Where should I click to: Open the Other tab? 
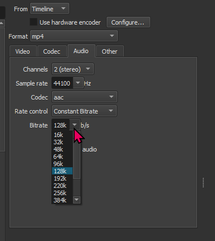pyautogui.click(x=109, y=51)
